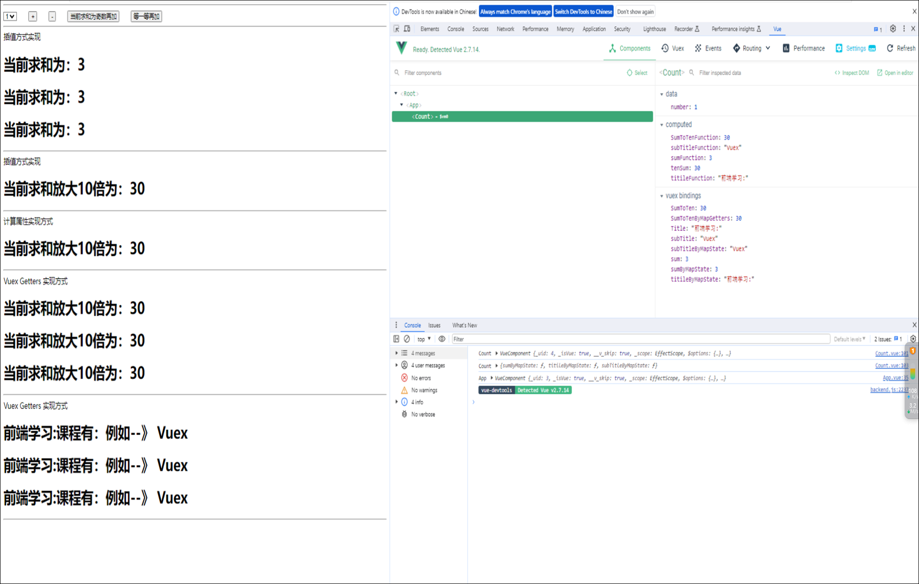The height and width of the screenshot is (584, 919).
Task: Open the Network tab
Action: coord(505,29)
